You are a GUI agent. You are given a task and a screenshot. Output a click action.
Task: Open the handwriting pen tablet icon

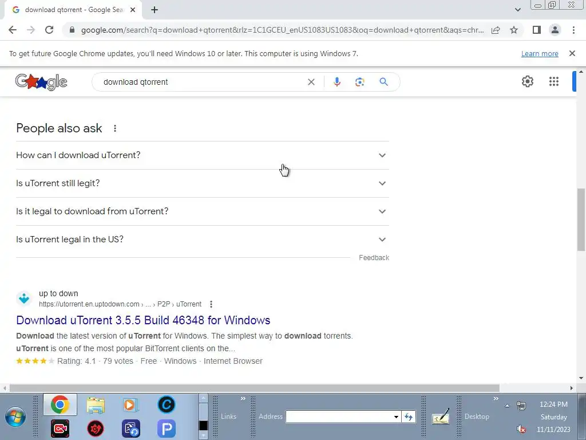pos(441,417)
